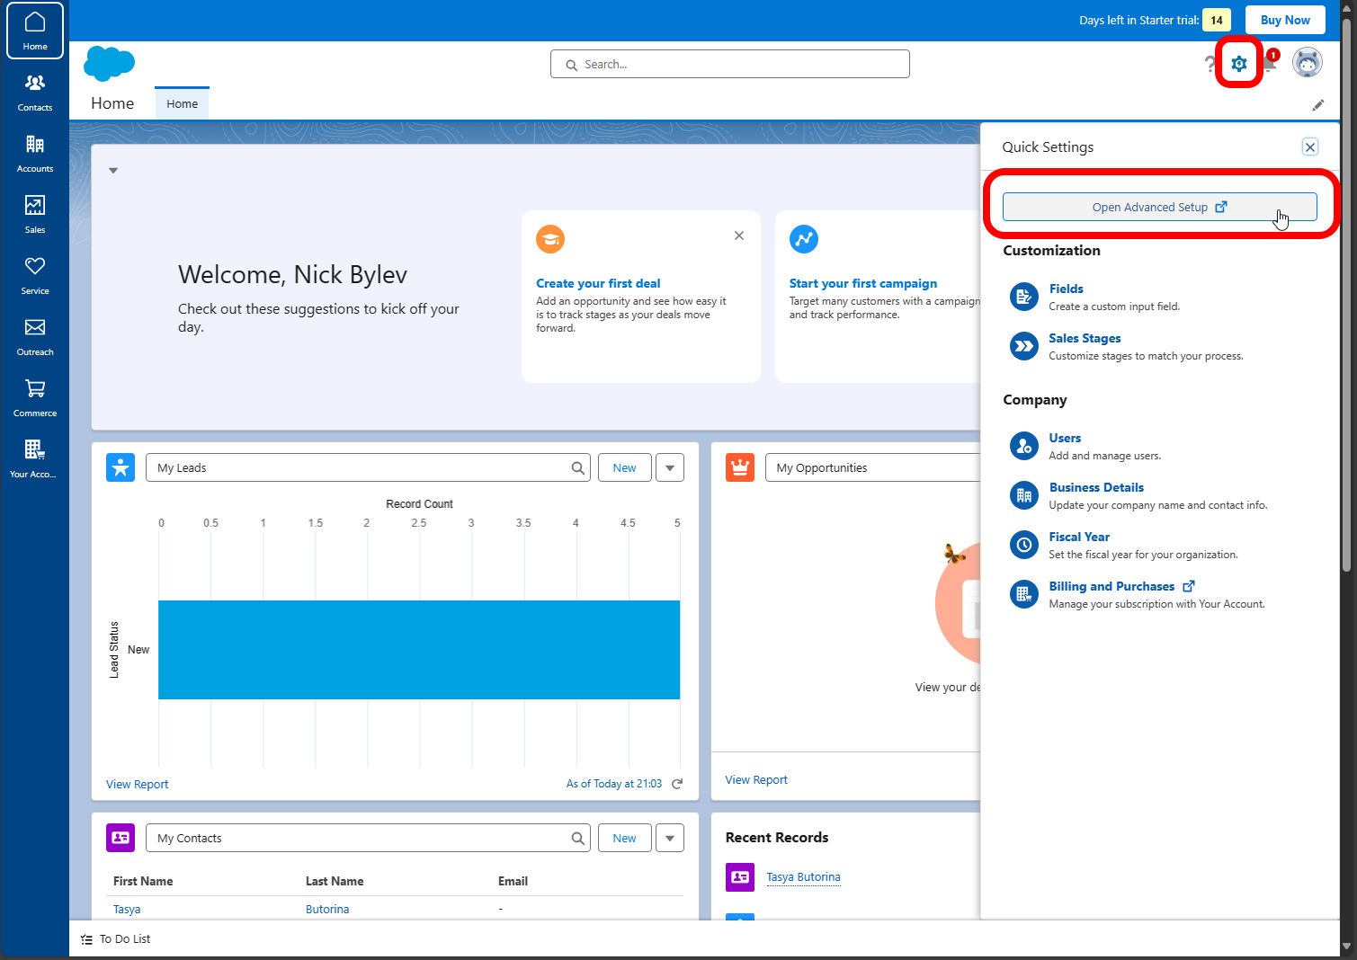
Task: Click the Tasya Butorina contact record icon
Action: (740, 877)
